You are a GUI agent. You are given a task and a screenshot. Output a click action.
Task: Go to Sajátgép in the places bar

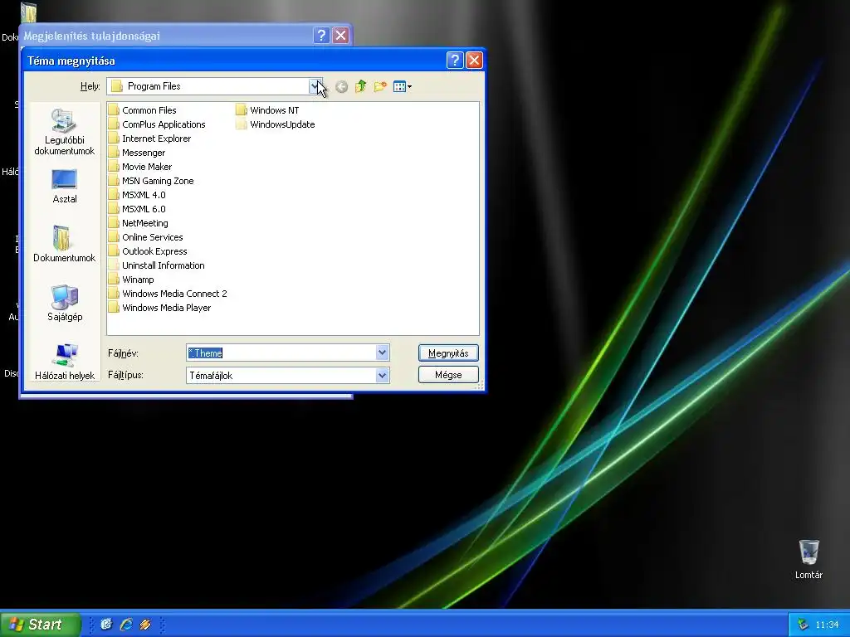tap(65, 303)
